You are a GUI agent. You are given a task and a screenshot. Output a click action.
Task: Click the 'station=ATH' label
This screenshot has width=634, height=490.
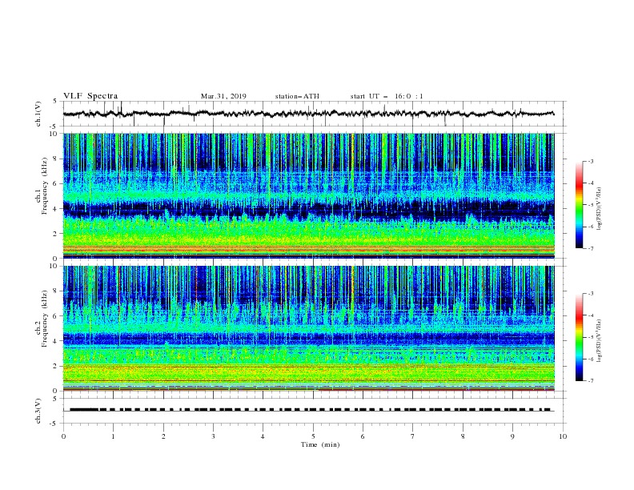[x=297, y=96]
